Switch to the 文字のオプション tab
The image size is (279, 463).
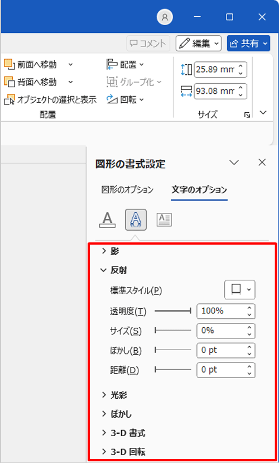(199, 189)
